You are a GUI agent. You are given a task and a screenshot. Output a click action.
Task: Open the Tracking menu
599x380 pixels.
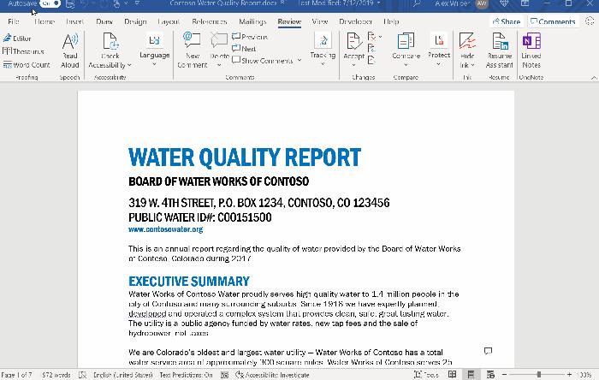(x=323, y=50)
